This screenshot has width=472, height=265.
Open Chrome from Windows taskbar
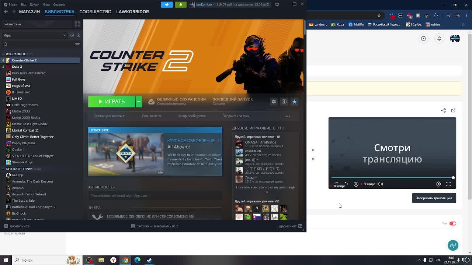(125, 260)
